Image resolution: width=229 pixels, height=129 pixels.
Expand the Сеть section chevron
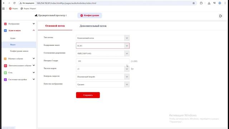pos(34,72)
